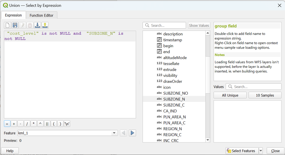The image size is (285, 155).
Task: Choose the PLN_AREA_N field
Action: click(174, 117)
